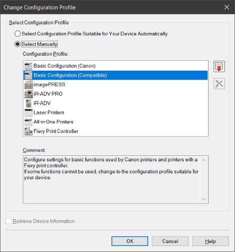Tick the Retrieve Device Information checkbox
The image size is (235, 252).
(8, 221)
